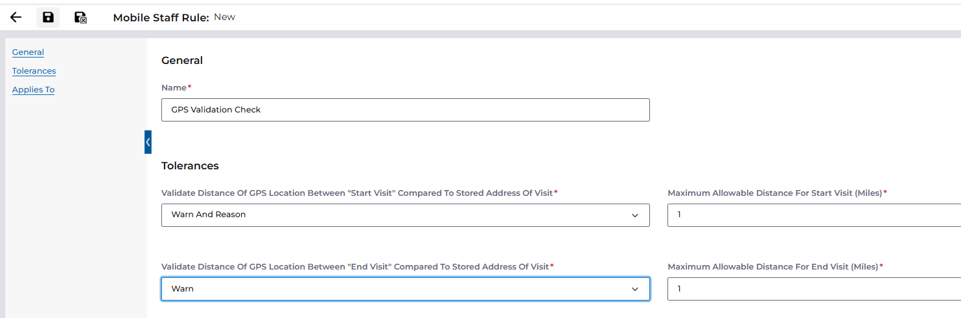
Task: Focus the Maximum Distance For Start Visit field
Action: coord(813,215)
